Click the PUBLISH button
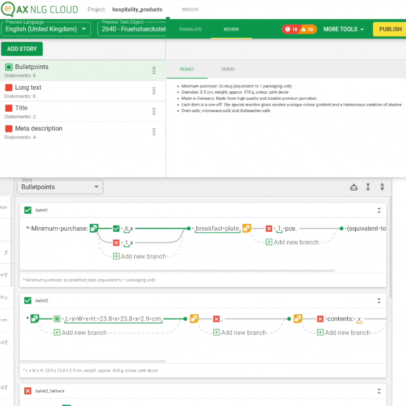Viewport: 406px width, 406px height. (x=390, y=29)
